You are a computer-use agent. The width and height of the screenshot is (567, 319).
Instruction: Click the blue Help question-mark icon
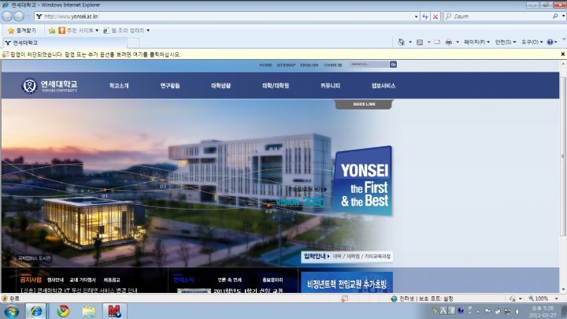(550, 43)
